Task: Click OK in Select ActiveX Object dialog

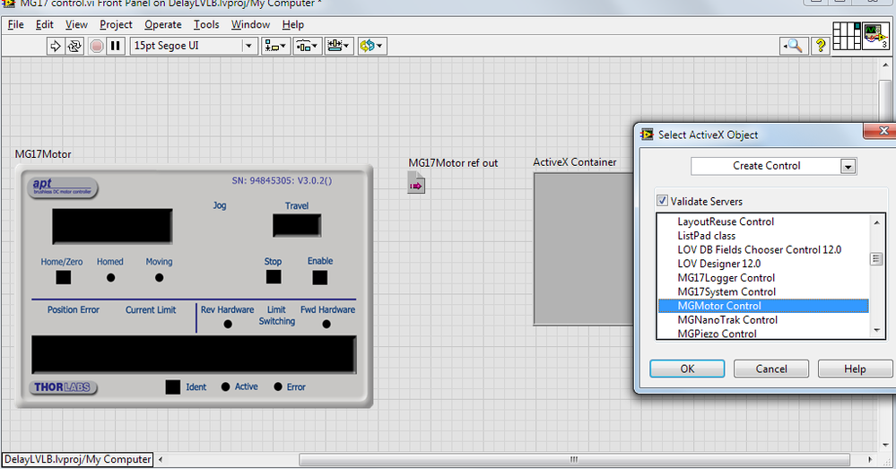Action: click(687, 369)
